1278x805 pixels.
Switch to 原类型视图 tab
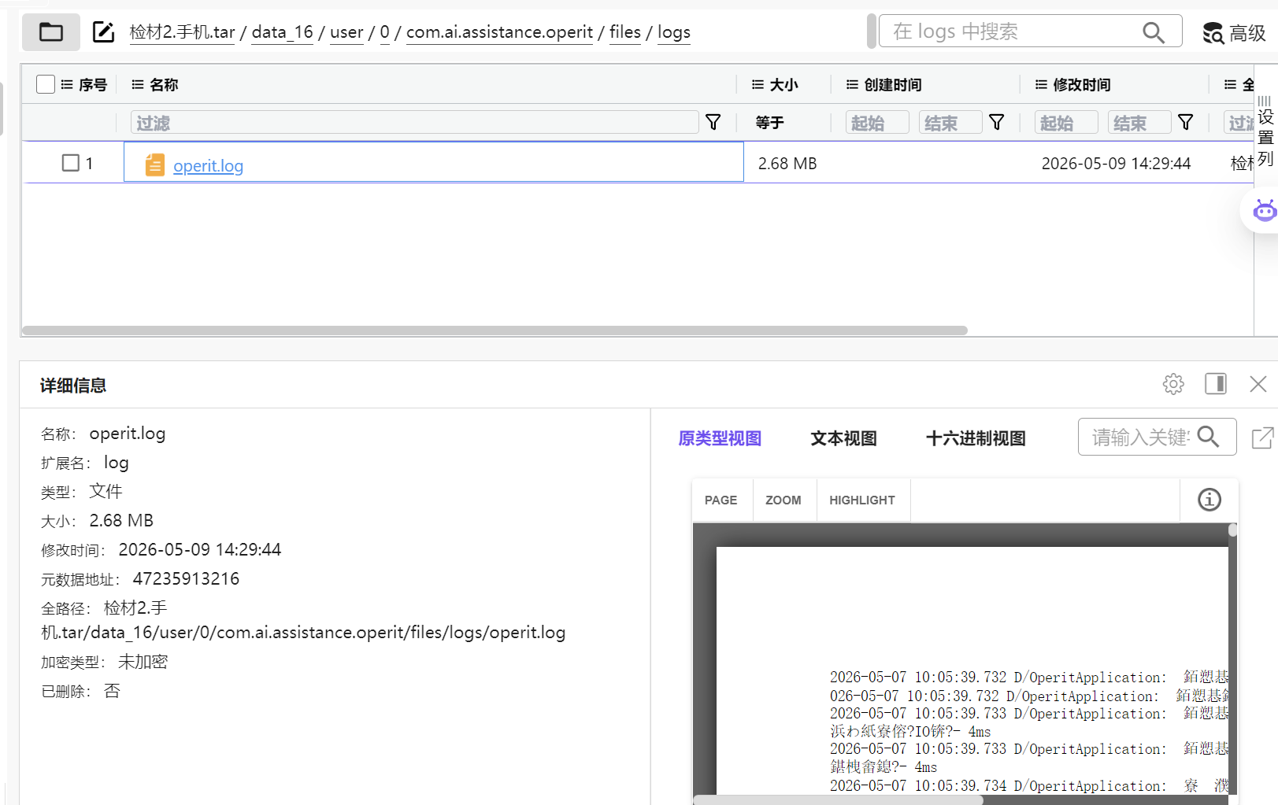point(720,438)
